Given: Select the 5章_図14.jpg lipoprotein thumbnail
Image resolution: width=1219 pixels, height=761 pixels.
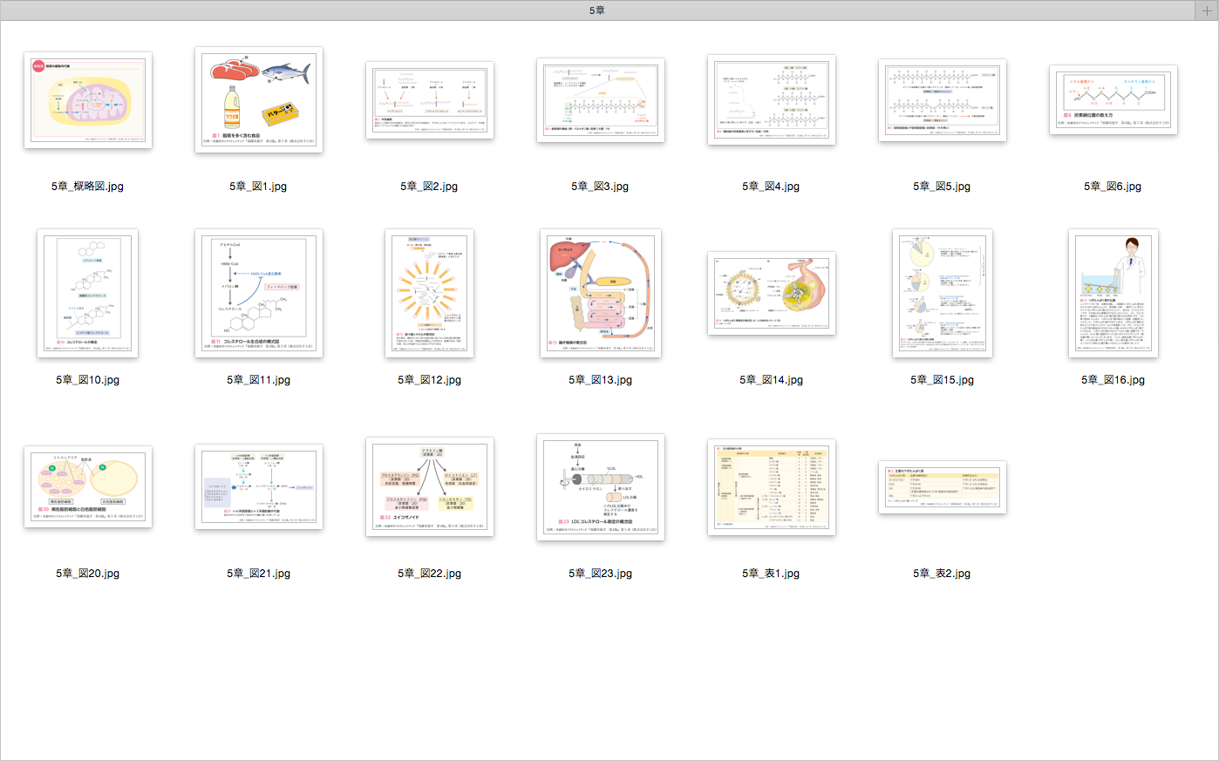Looking at the screenshot, I should (772, 294).
